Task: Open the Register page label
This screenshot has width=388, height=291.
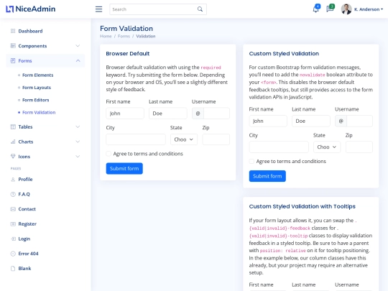Action: point(27,223)
